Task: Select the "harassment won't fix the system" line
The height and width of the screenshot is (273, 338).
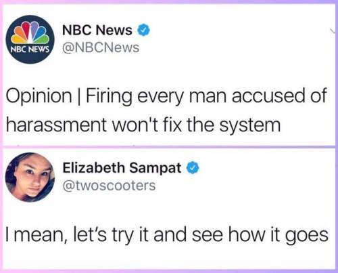Action: (x=143, y=125)
